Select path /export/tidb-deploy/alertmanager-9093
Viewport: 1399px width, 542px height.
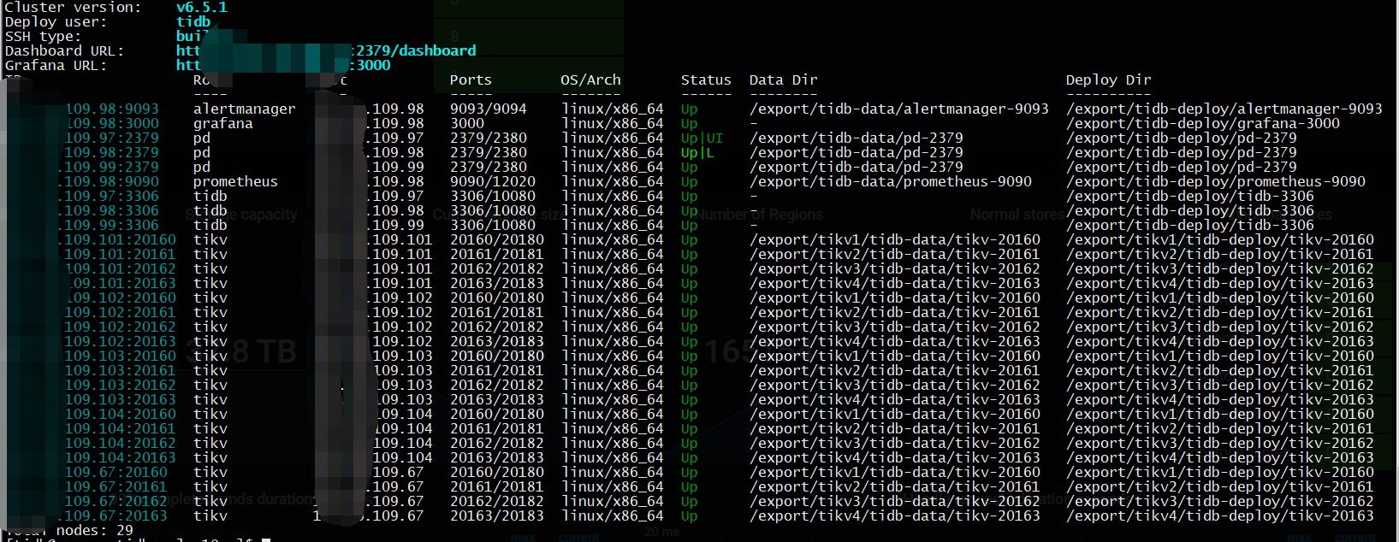pos(1224,109)
